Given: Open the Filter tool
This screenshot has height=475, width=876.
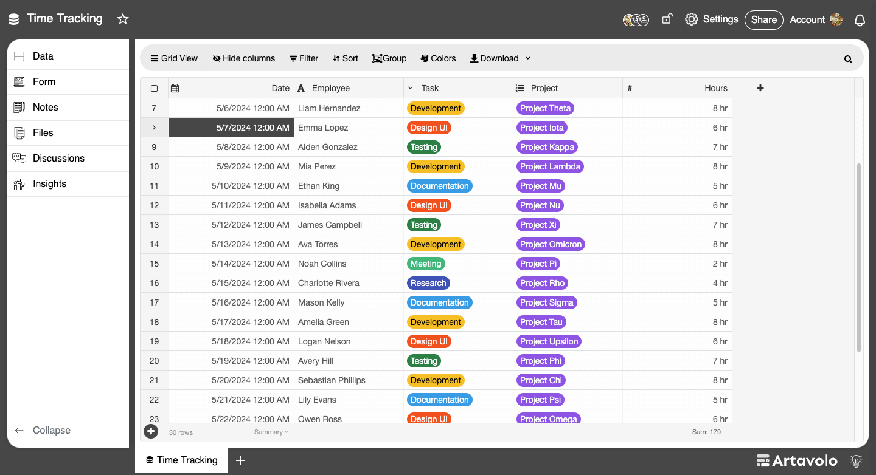Looking at the screenshot, I should pyautogui.click(x=304, y=58).
